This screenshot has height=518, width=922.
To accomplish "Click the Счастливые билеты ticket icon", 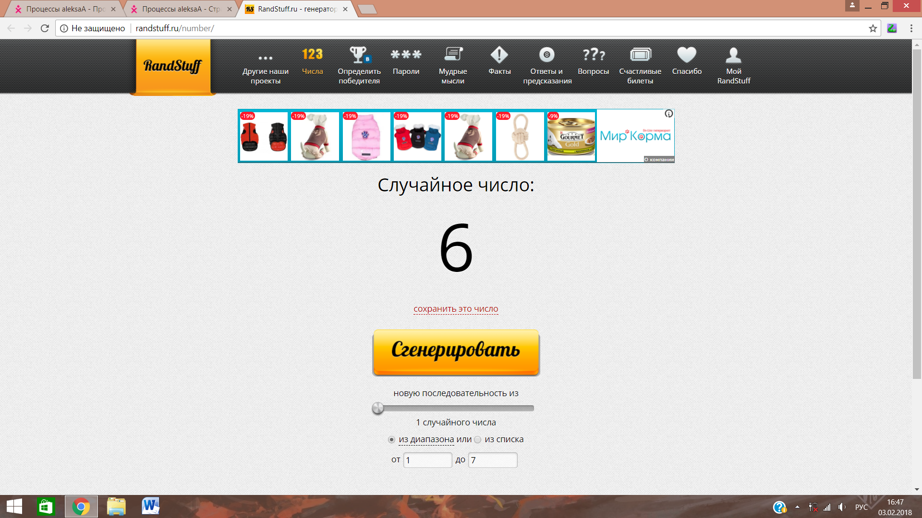I will (x=640, y=55).
